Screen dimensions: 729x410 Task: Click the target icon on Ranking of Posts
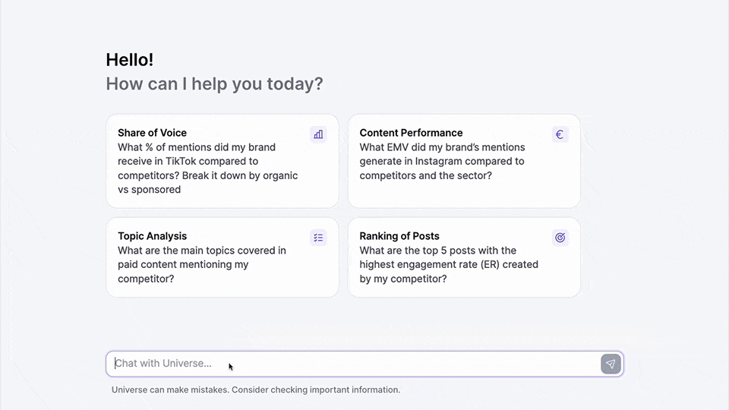[560, 238]
